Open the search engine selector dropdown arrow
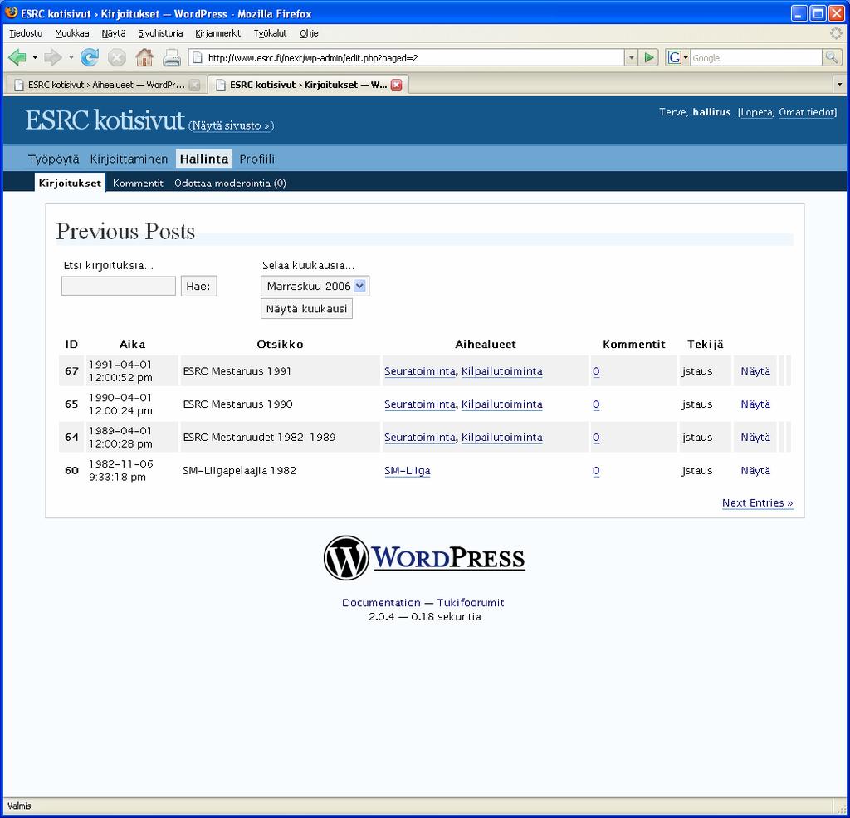This screenshot has height=818, width=850. point(686,57)
